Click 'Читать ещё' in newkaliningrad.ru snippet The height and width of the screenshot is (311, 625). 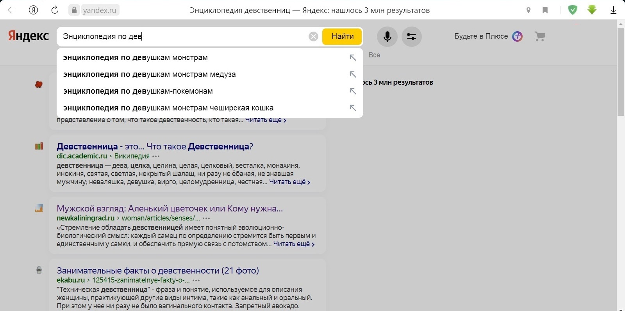pyautogui.click(x=294, y=244)
